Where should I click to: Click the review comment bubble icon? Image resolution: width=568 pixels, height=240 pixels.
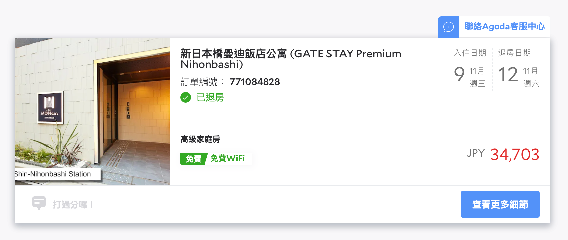coord(39,203)
